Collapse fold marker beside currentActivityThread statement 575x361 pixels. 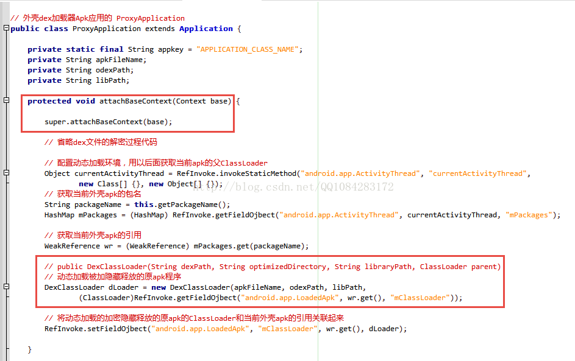[6, 172]
